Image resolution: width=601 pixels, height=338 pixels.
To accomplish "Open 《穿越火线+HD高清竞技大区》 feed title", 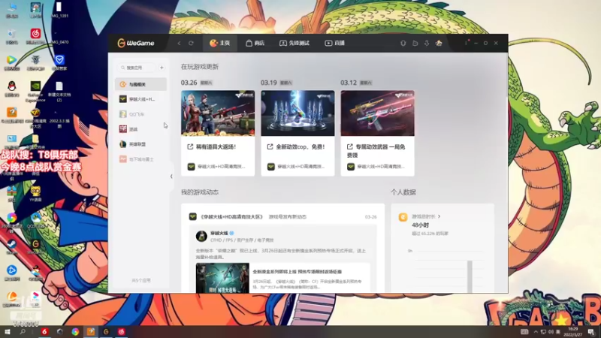I will [231, 217].
